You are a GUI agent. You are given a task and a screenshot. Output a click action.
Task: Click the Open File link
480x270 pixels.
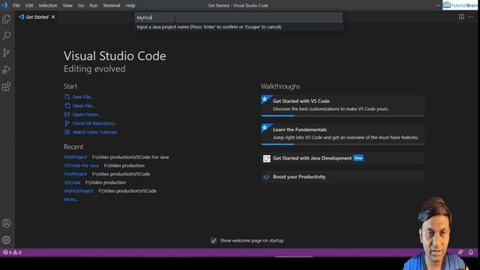[83, 106]
